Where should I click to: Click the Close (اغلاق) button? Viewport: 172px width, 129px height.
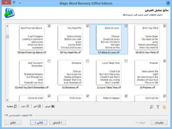[x=13, y=122]
